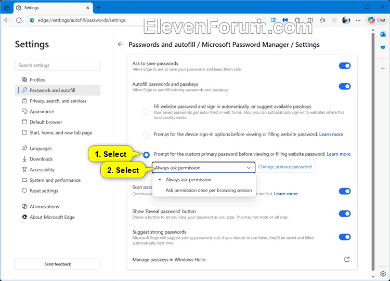Open About Microsoft Edge section
Screen dimensions: 390x281
[x=58, y=217]
